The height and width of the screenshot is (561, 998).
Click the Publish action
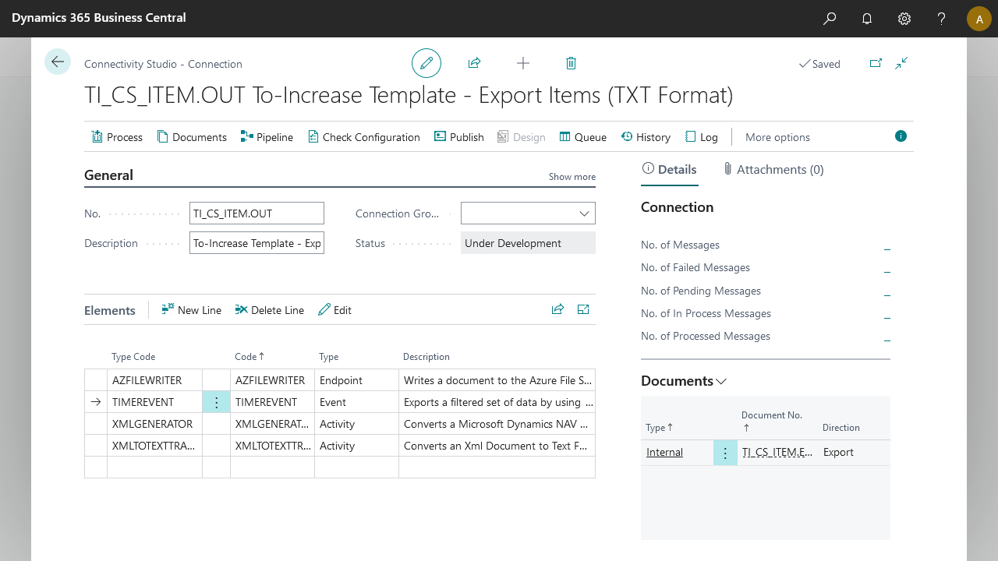[x=459, y=137]
